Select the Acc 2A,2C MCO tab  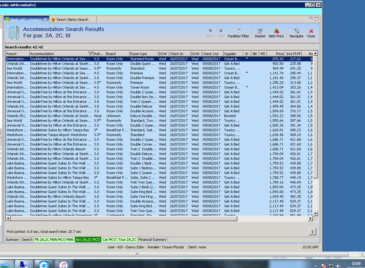pos(88,240)
